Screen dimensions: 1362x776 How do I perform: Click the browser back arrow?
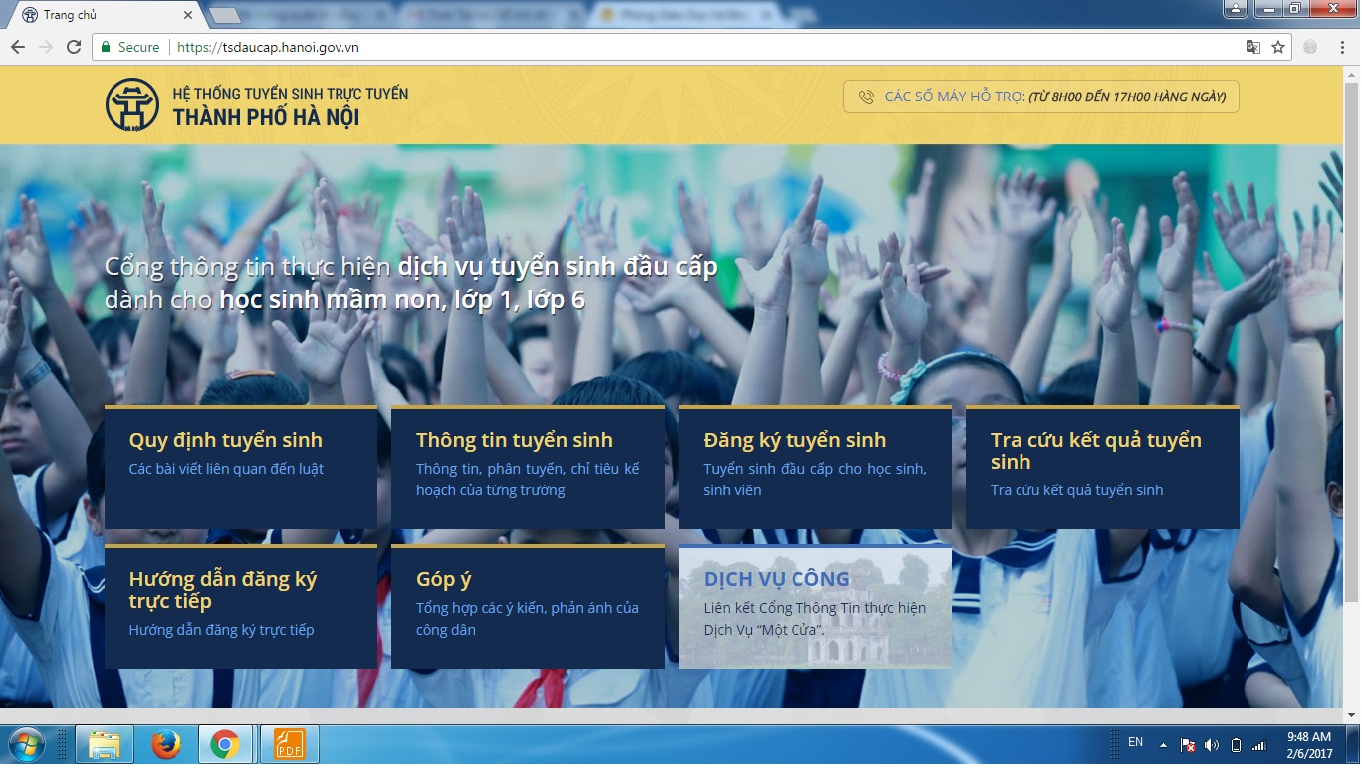point(18,47)
